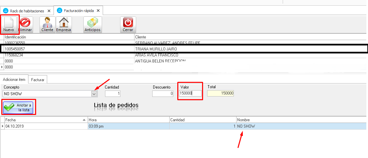Open Anticipos money icon
This screenshot has height=158, width=368.
(92, 22)
